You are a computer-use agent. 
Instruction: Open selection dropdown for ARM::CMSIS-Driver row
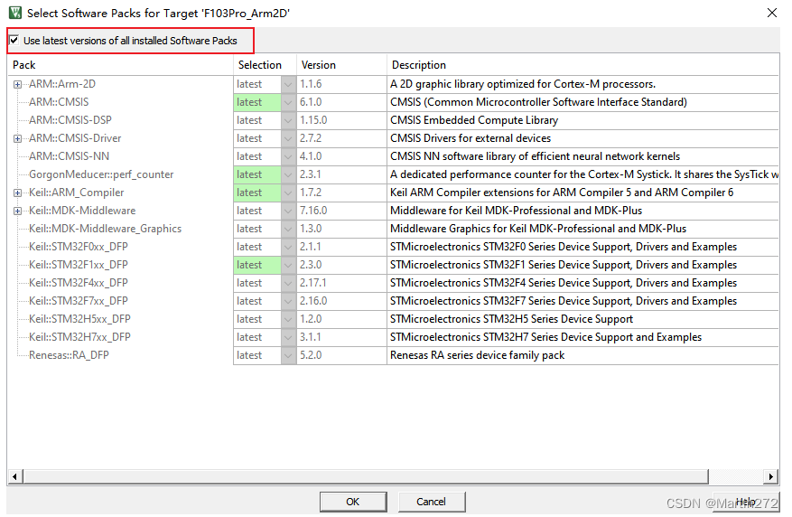point(288,138)
